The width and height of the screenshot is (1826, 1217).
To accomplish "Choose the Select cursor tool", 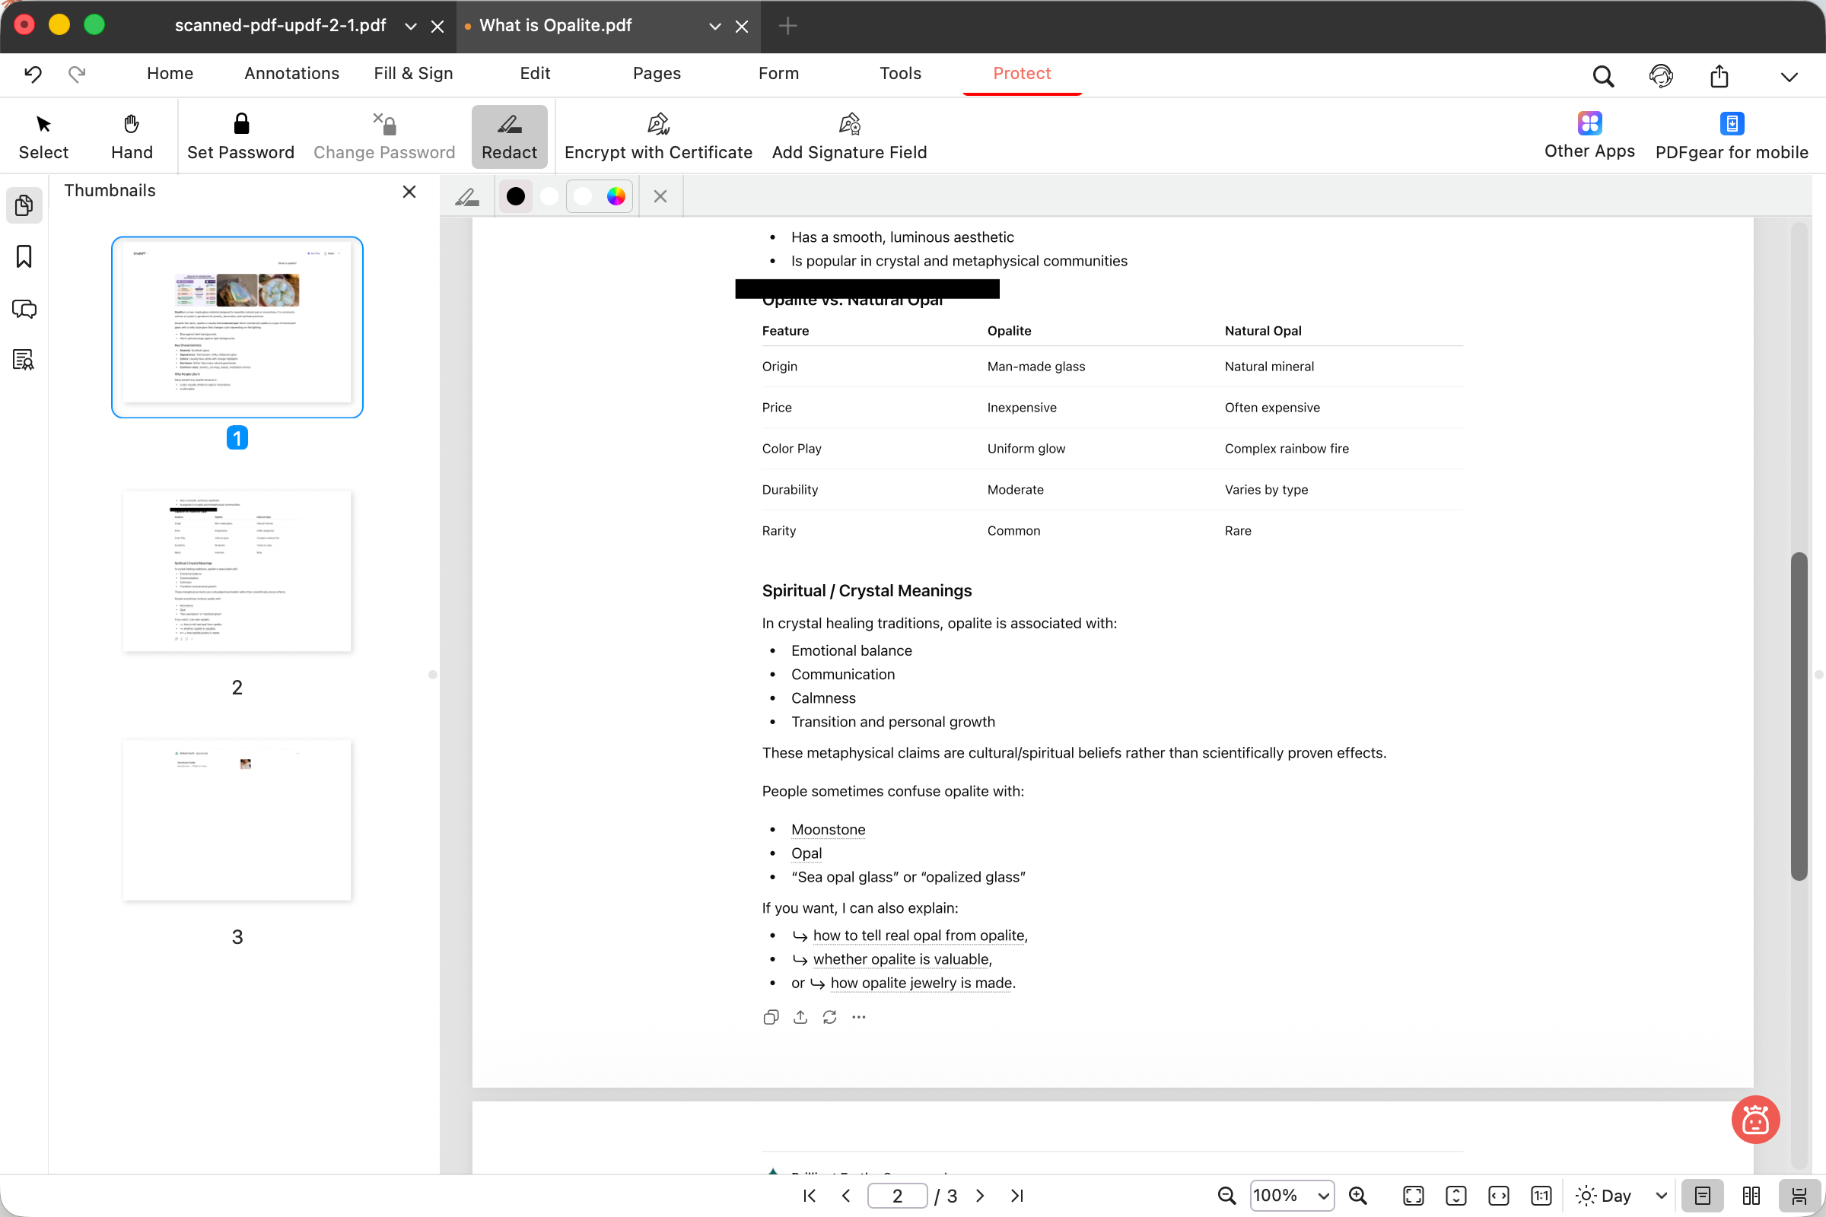I will click(x=43, y=137).
